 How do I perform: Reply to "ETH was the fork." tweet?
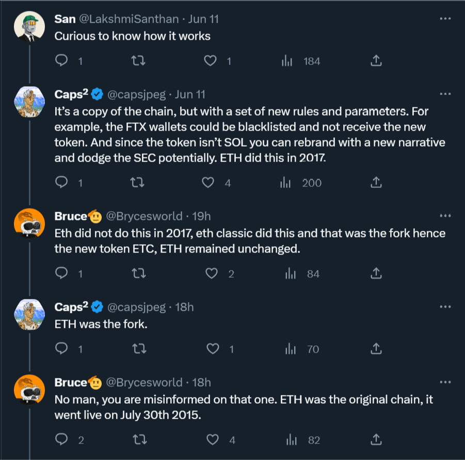61,348
